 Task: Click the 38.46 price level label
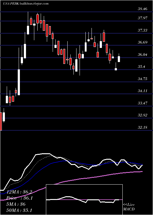point(143,9)
